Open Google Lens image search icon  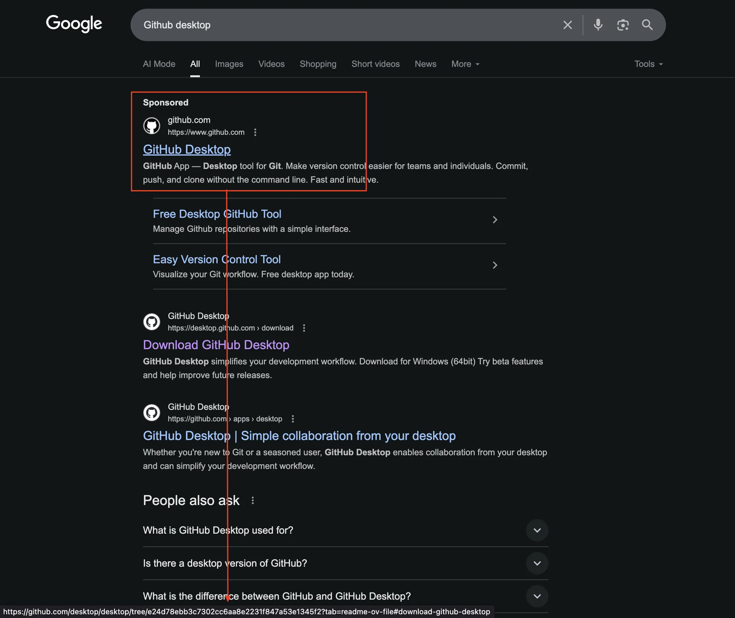(622, 25)
